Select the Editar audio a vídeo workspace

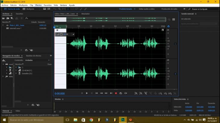(x=146, y=9)
